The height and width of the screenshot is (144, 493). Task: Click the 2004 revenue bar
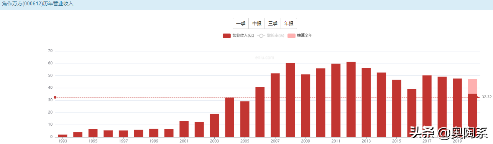(x=230, y=117)
